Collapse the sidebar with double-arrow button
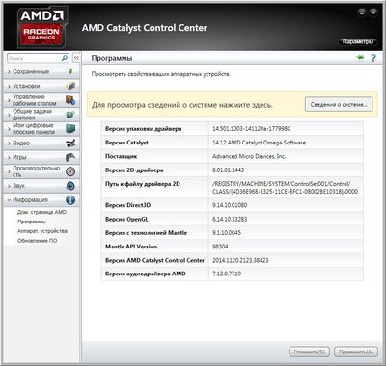This screenshot has width=386, height=366. (76, 58)
